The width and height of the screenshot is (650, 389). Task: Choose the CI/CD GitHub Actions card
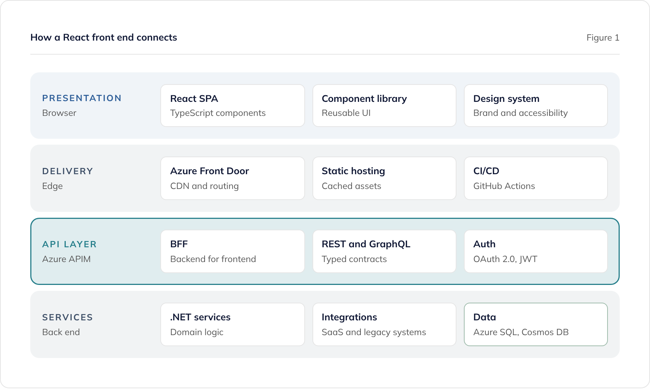(x=536, y=178)
